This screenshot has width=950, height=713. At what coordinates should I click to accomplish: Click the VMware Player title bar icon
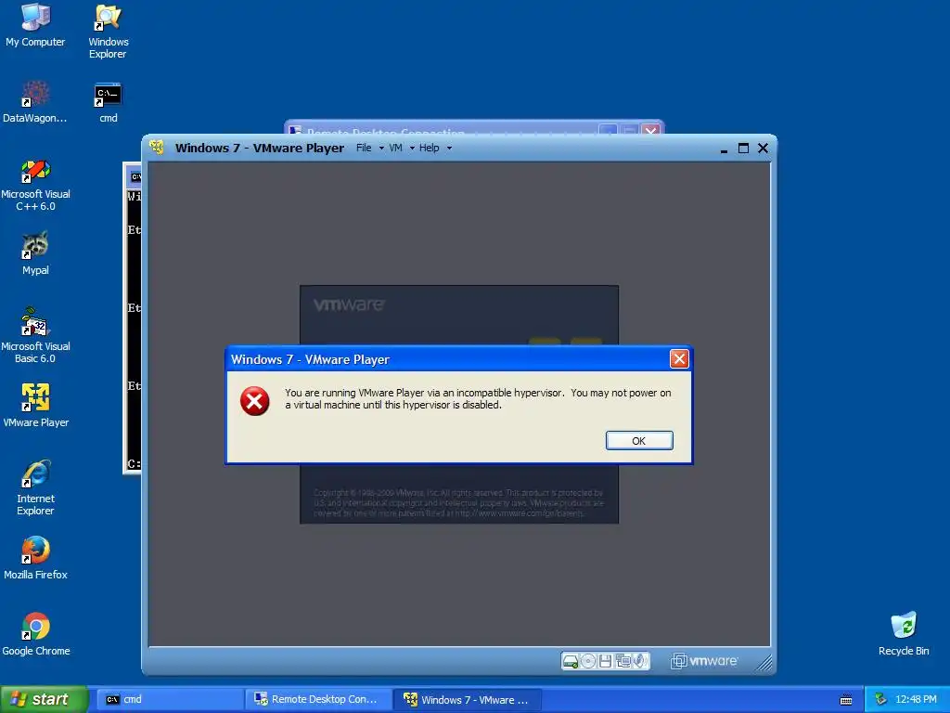(157, 148)
